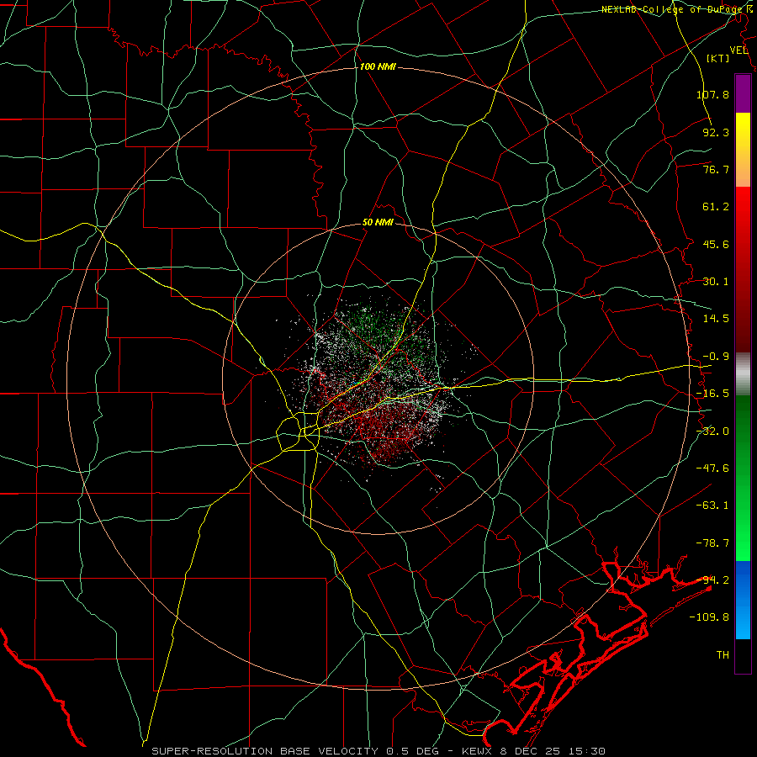
Task: Click the -0.9 velocity scale label
Action: pos(716,357)
